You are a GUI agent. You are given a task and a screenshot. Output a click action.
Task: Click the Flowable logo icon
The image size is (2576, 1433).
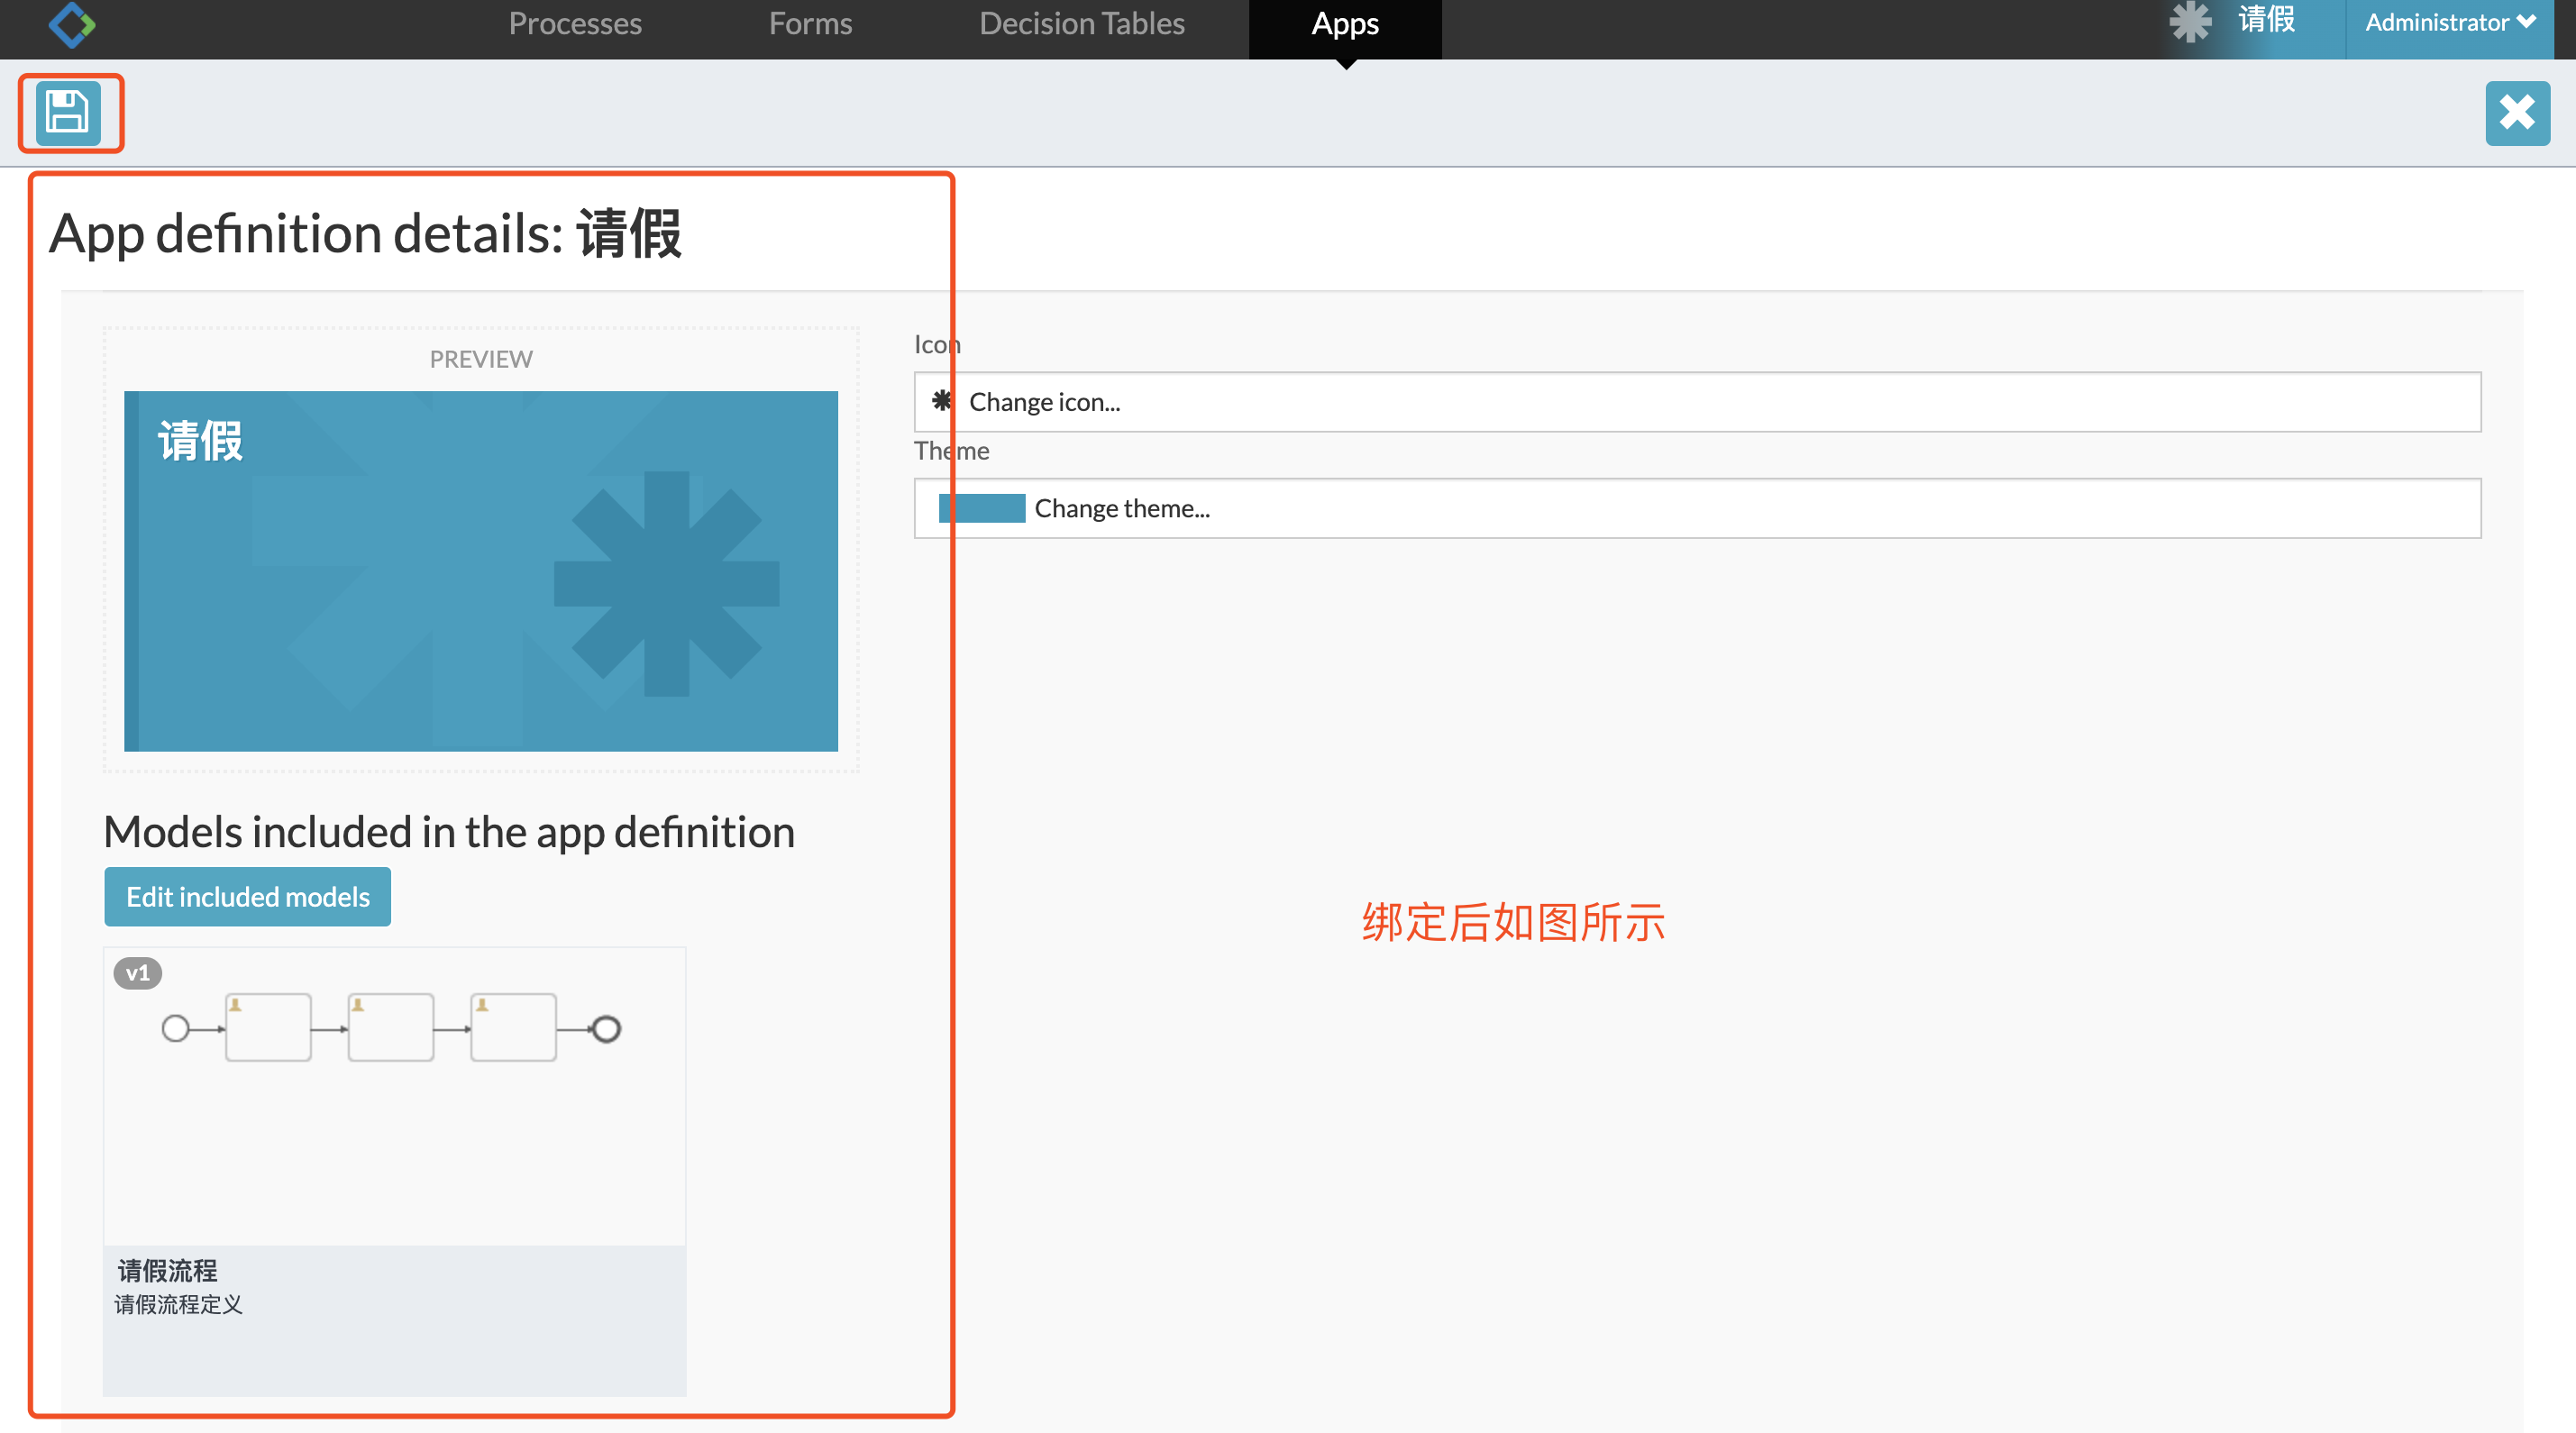tap(72, 24)
